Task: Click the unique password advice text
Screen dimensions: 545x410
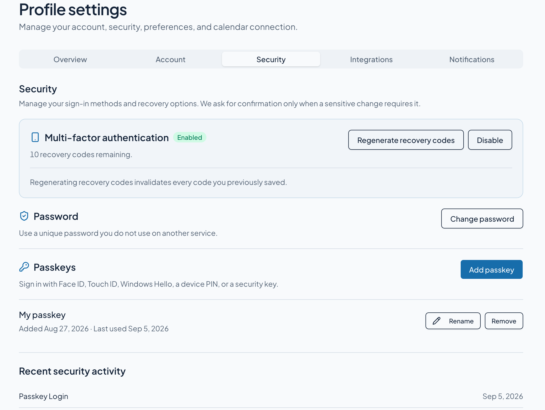Action: point(118,233)
